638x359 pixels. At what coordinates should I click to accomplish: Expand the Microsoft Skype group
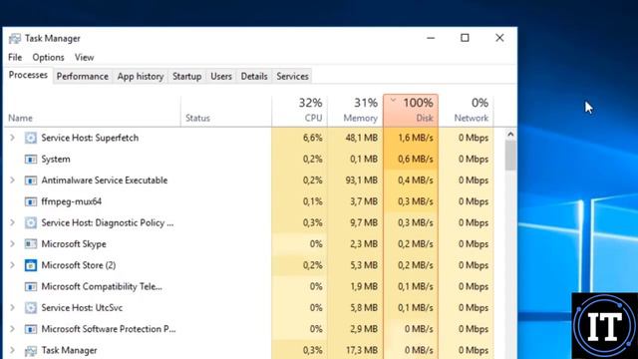(12, 243)
